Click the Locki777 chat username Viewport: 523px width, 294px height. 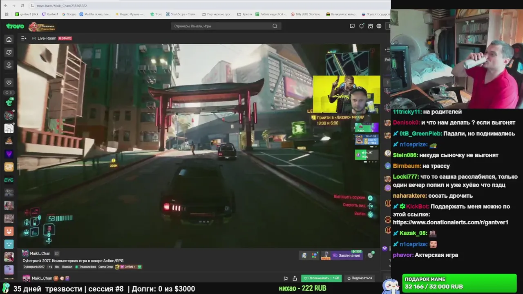pos(406,177)
